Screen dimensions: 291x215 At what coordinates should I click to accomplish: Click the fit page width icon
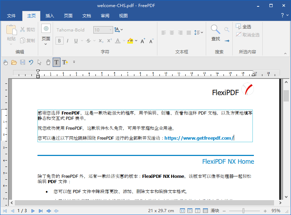(x=190, y=211)
